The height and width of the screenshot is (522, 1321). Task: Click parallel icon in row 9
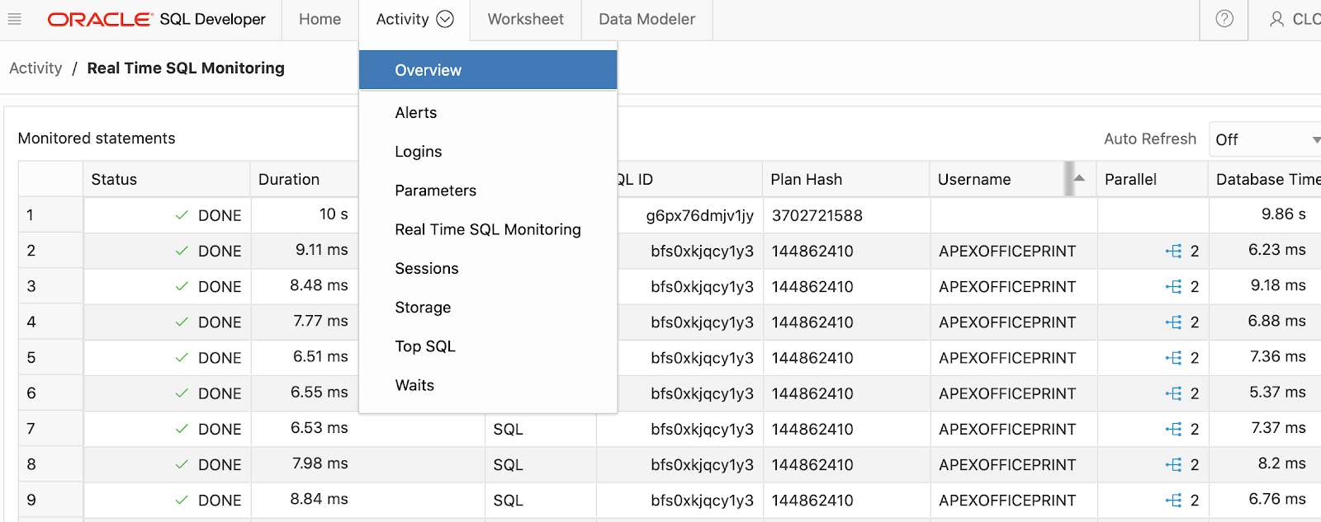click(1173, 500)
